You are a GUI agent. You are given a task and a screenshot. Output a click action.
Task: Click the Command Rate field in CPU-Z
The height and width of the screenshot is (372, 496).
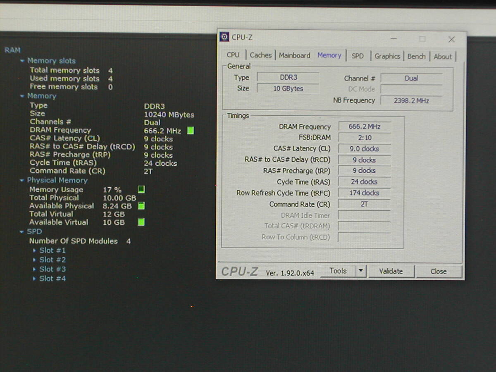365,204
